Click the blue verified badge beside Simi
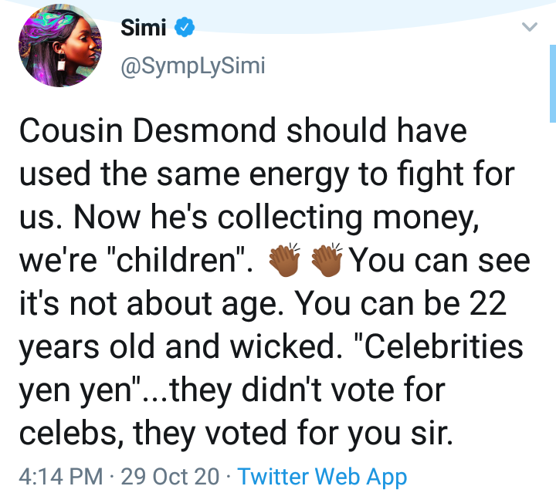This screenshot has width=556, height=503. [x=185, y=27]
